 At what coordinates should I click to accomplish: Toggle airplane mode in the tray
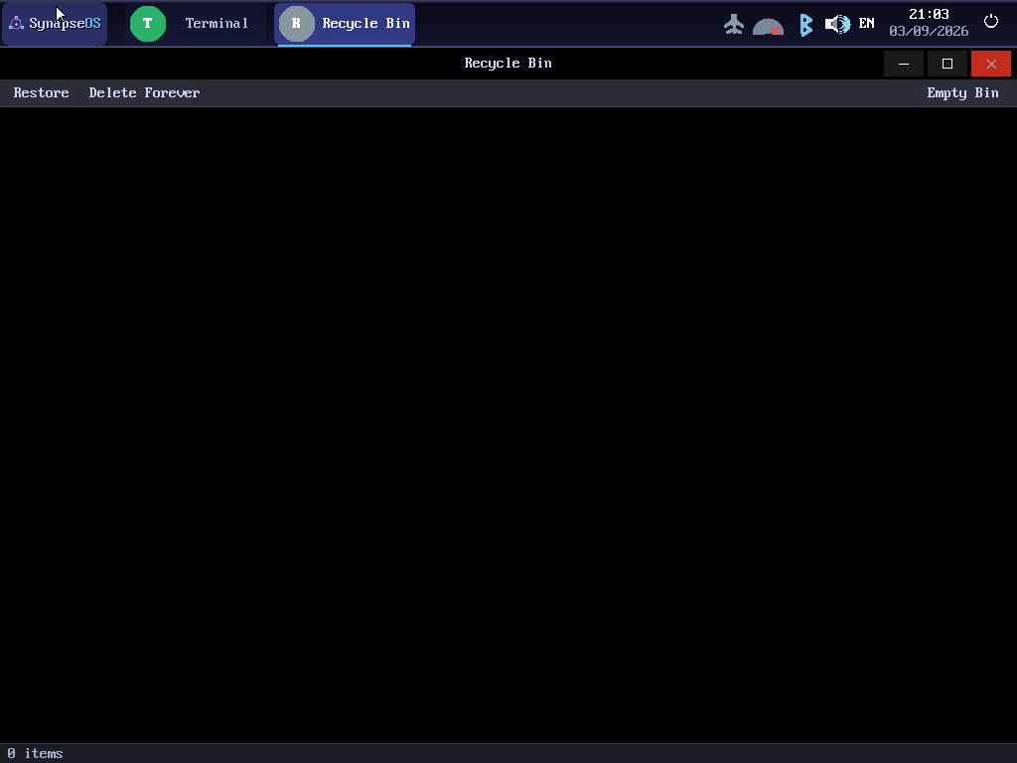(734, 24)
